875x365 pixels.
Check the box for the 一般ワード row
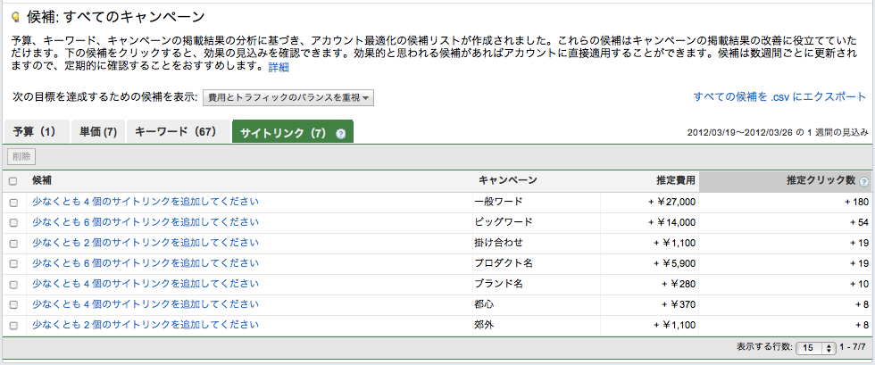(x=12, y=203)
